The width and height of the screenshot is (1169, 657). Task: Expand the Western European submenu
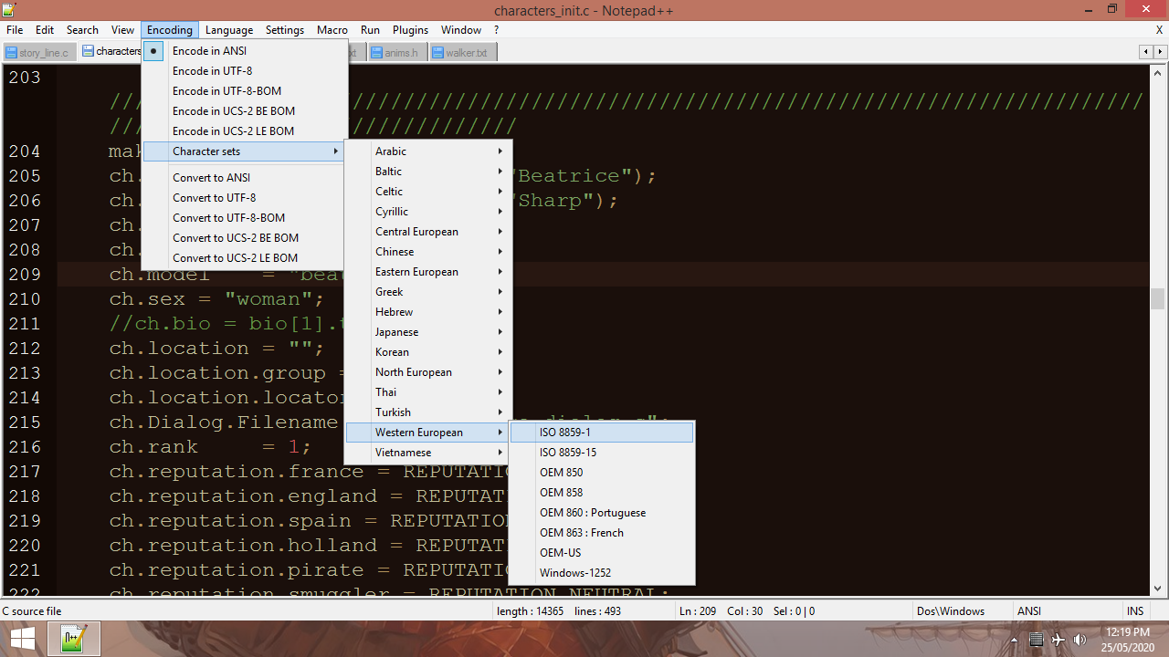point(428,433)
